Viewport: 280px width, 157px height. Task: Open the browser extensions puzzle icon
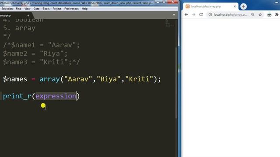tap(276, 14)
